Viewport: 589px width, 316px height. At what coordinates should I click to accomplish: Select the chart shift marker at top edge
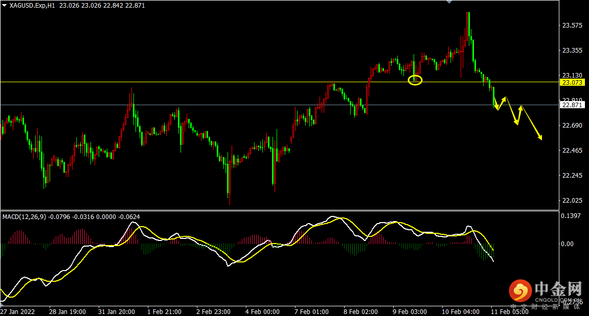point(449,2)
